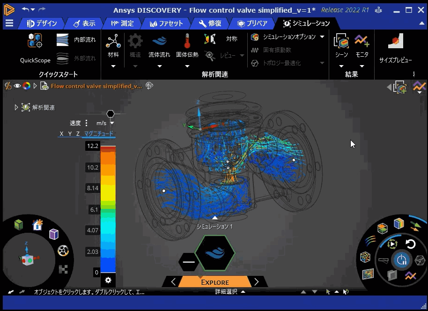Select the Y velocity component

[x=70, y=133]
